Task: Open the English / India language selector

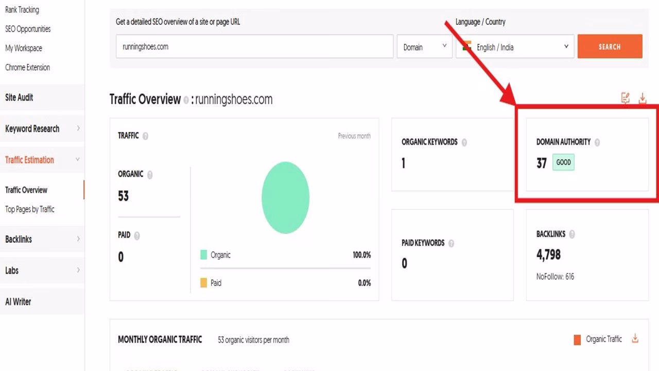Action: (x=514, y=46)
